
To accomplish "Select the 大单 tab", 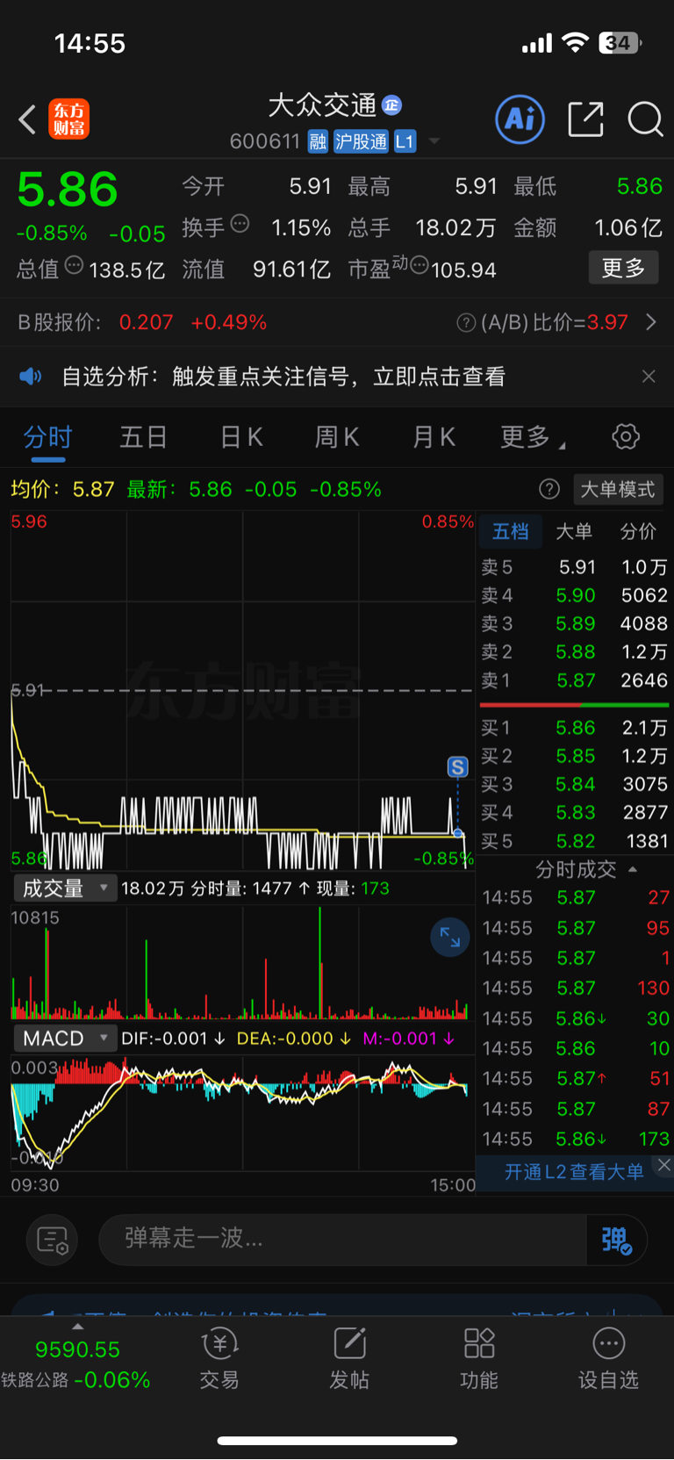I will coord(574,531).
